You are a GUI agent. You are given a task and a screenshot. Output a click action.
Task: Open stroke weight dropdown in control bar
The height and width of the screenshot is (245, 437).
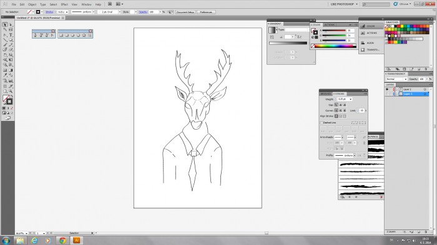pos(67,12)
